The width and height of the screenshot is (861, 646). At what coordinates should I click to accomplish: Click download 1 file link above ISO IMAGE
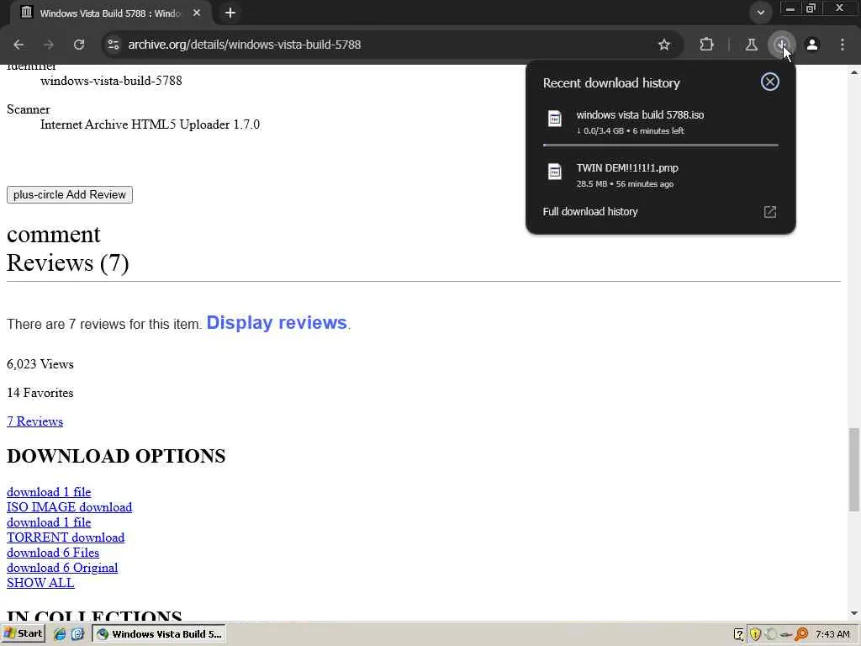pos(49,491)
